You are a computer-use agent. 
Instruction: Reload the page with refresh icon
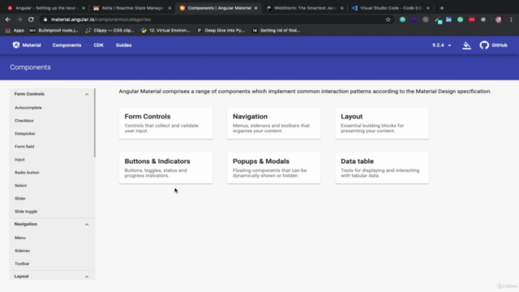point(31,19)
